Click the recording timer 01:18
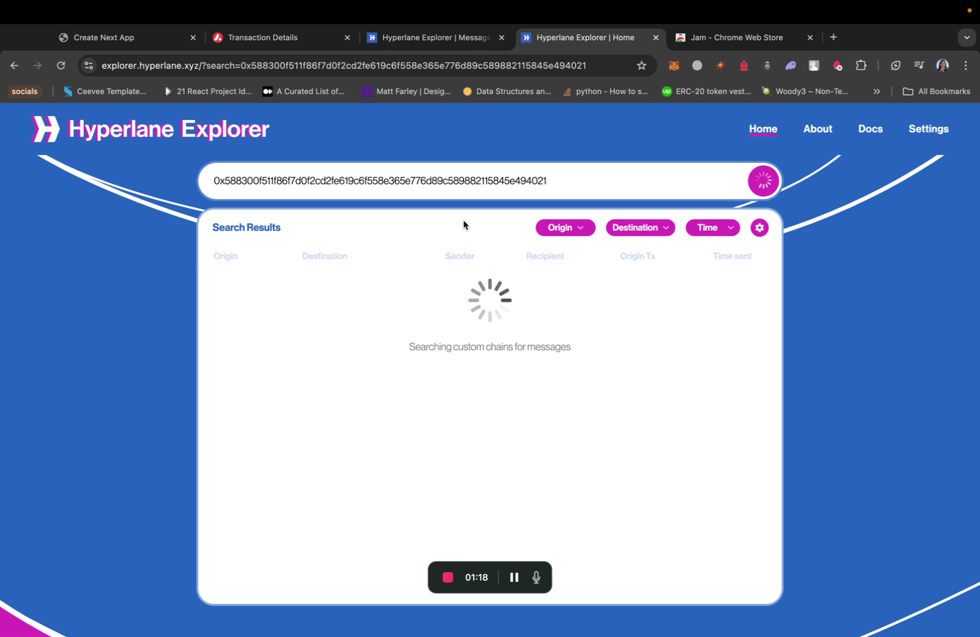This screenshot has width=980, height=637. [476, 577]
